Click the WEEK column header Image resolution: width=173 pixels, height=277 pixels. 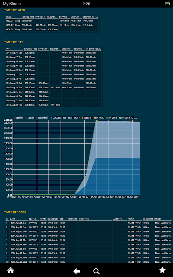(13, 17)
